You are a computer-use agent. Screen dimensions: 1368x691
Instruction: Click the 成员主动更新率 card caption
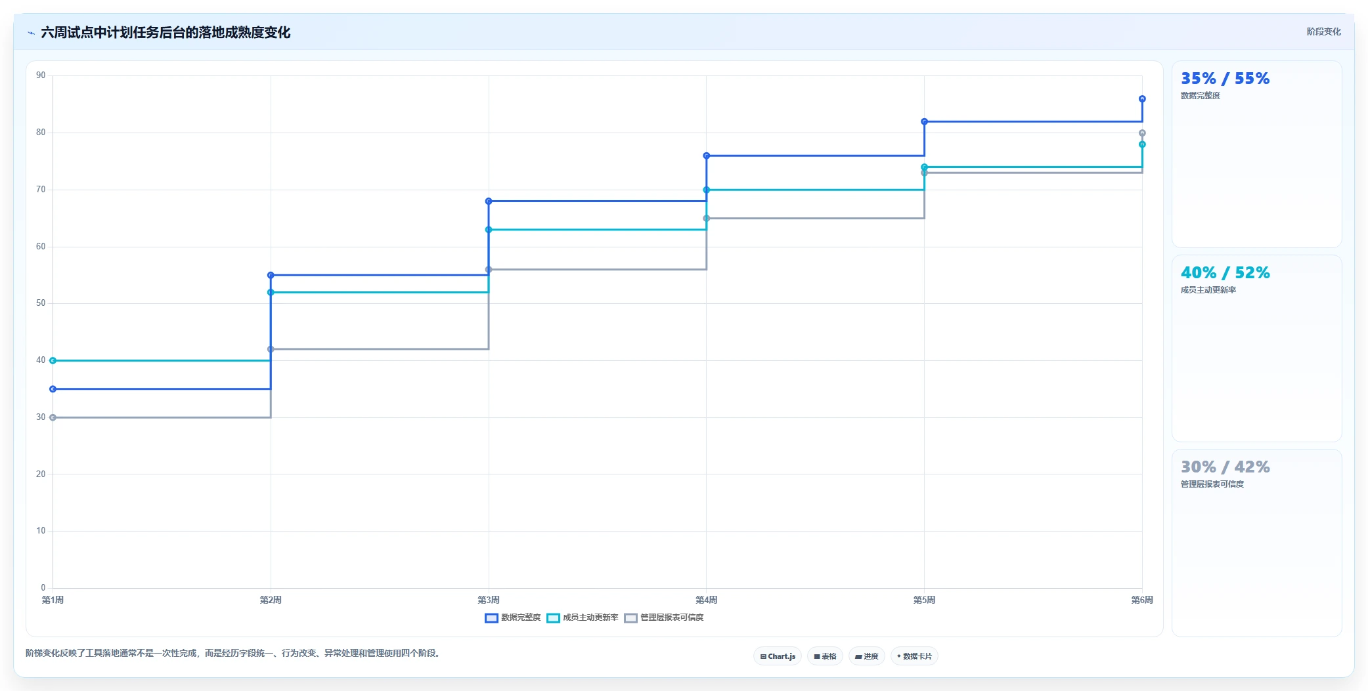tap(1208, 290)
